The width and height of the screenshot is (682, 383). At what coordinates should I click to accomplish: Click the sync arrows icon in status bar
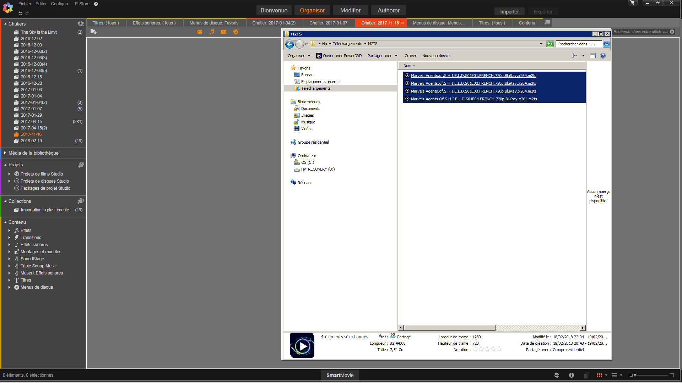coord(557,375)
